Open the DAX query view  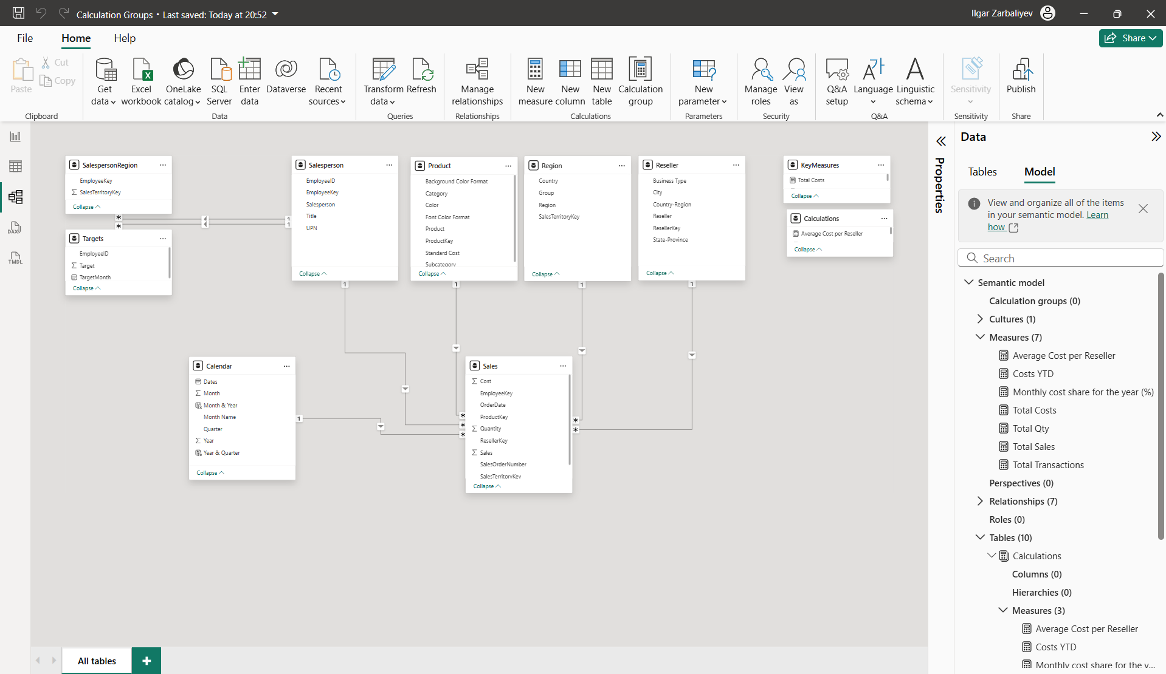(x=15, y=228)
